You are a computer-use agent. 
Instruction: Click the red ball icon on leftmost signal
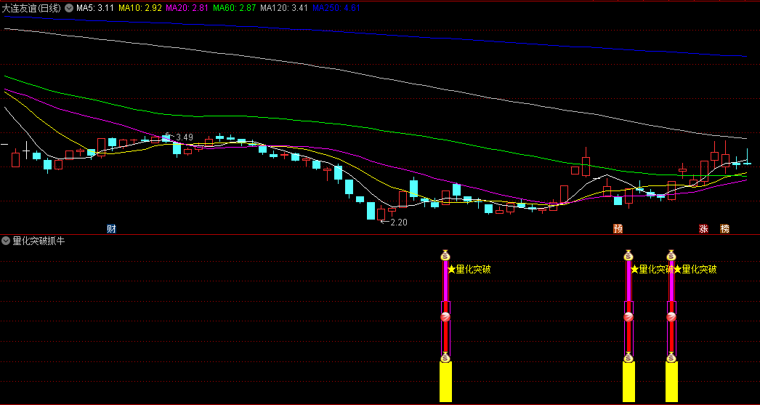[445, 317]
